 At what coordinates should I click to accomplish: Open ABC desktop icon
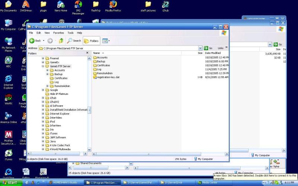(x=8, y=62)
